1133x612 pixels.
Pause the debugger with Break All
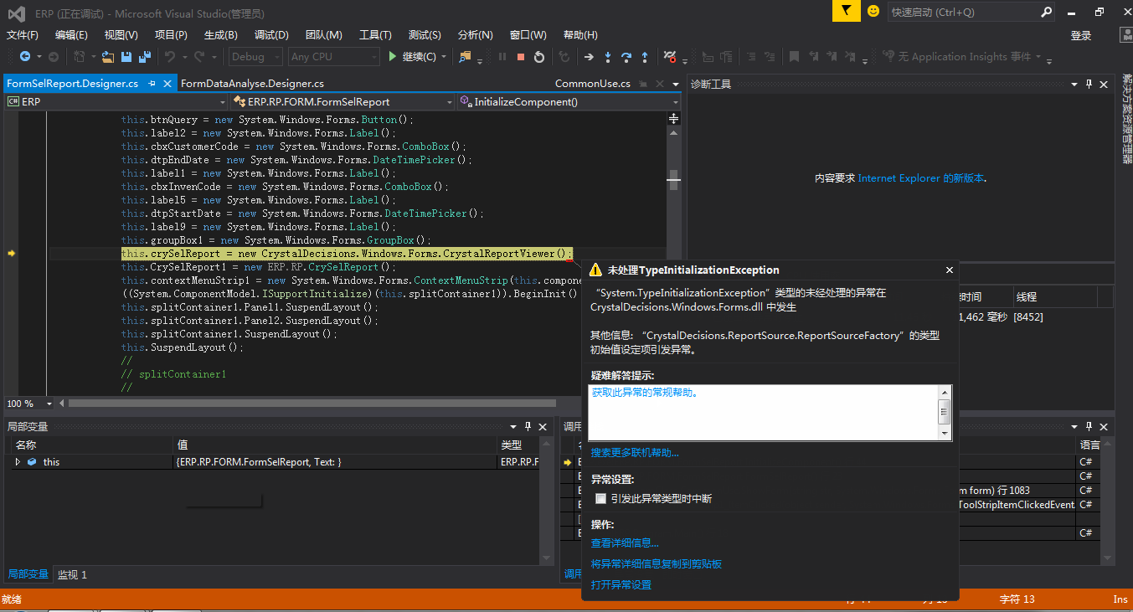click(x=502, y=57)
